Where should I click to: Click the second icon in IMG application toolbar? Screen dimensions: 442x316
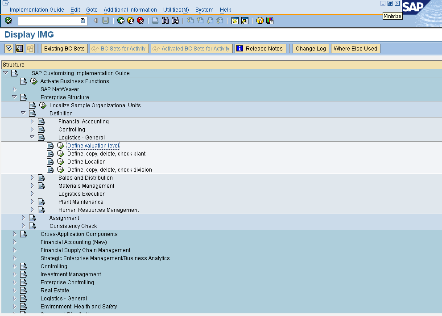click(x=20, y=49)
